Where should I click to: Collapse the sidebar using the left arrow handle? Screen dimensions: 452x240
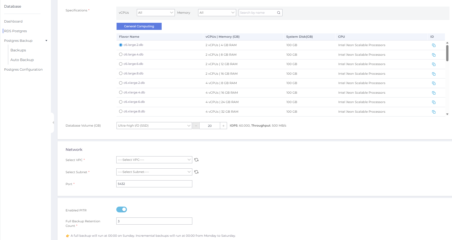click(53, 123)
